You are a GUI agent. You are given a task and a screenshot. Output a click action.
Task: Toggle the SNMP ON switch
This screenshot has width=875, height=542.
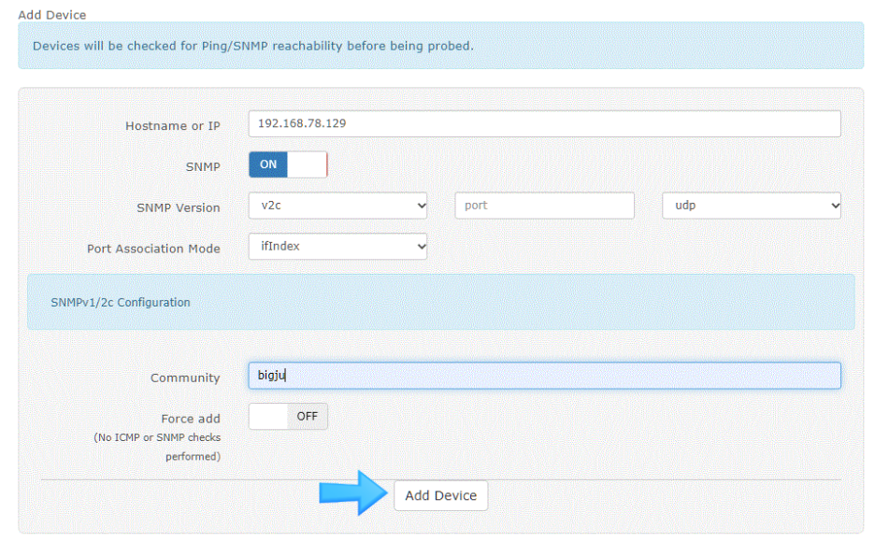point(288,164)
